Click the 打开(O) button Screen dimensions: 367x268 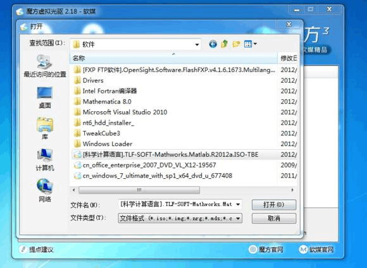point(274,205)
